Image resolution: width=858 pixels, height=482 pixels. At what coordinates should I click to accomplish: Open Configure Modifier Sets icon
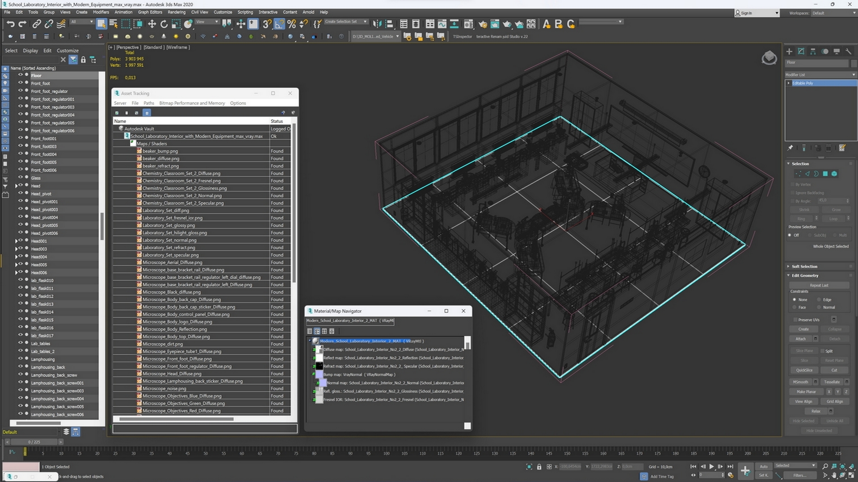[x=842, y=148]
